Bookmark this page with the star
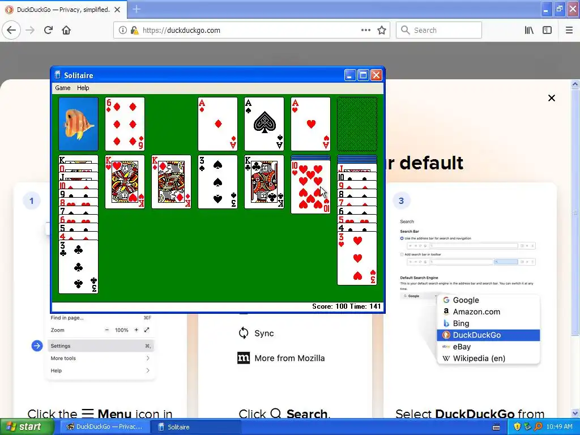 pos(382,30)
